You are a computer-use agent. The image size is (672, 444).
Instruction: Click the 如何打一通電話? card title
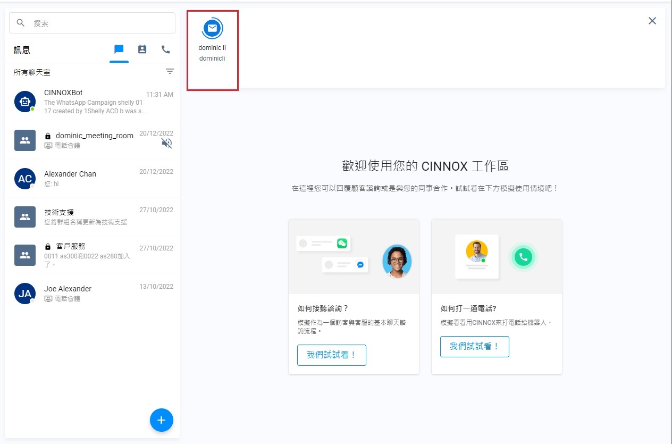pos(468,308)
